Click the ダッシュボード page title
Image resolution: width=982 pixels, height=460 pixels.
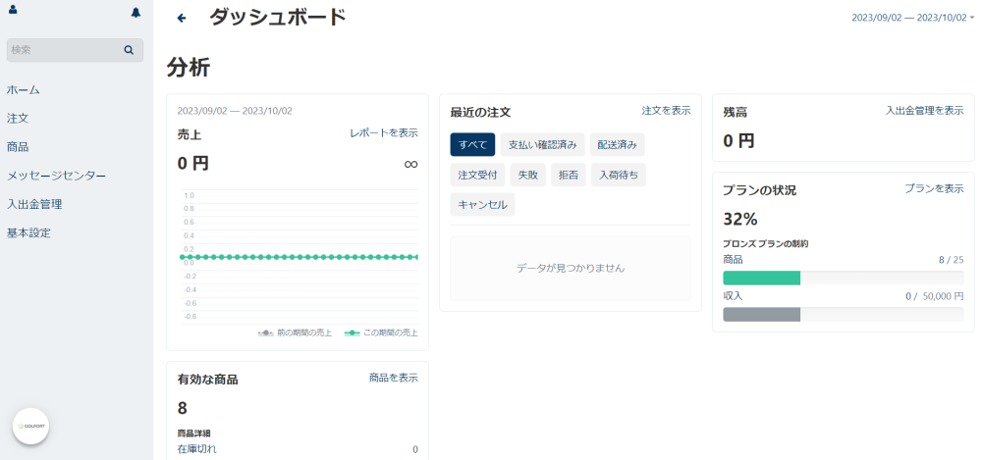pos(278,17)
